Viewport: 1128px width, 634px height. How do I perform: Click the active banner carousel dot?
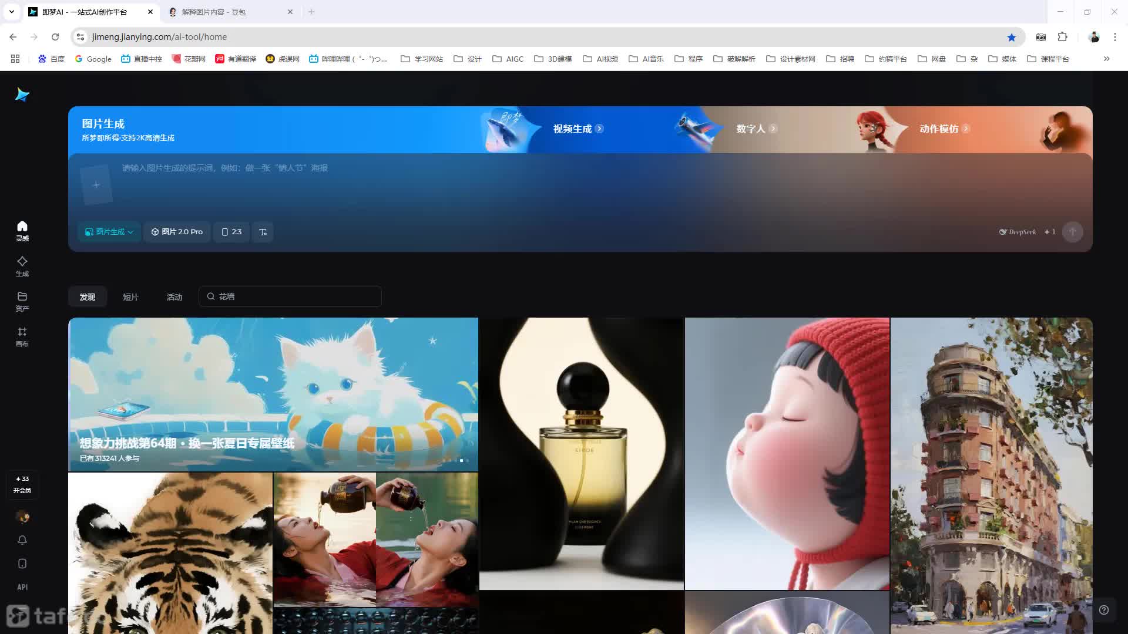(x=461, y=461)
